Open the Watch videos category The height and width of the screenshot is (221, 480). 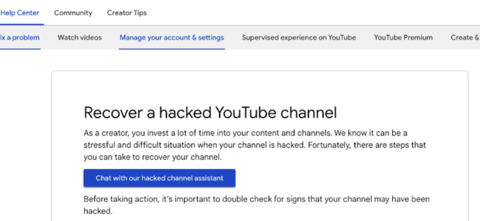point(80,38)
